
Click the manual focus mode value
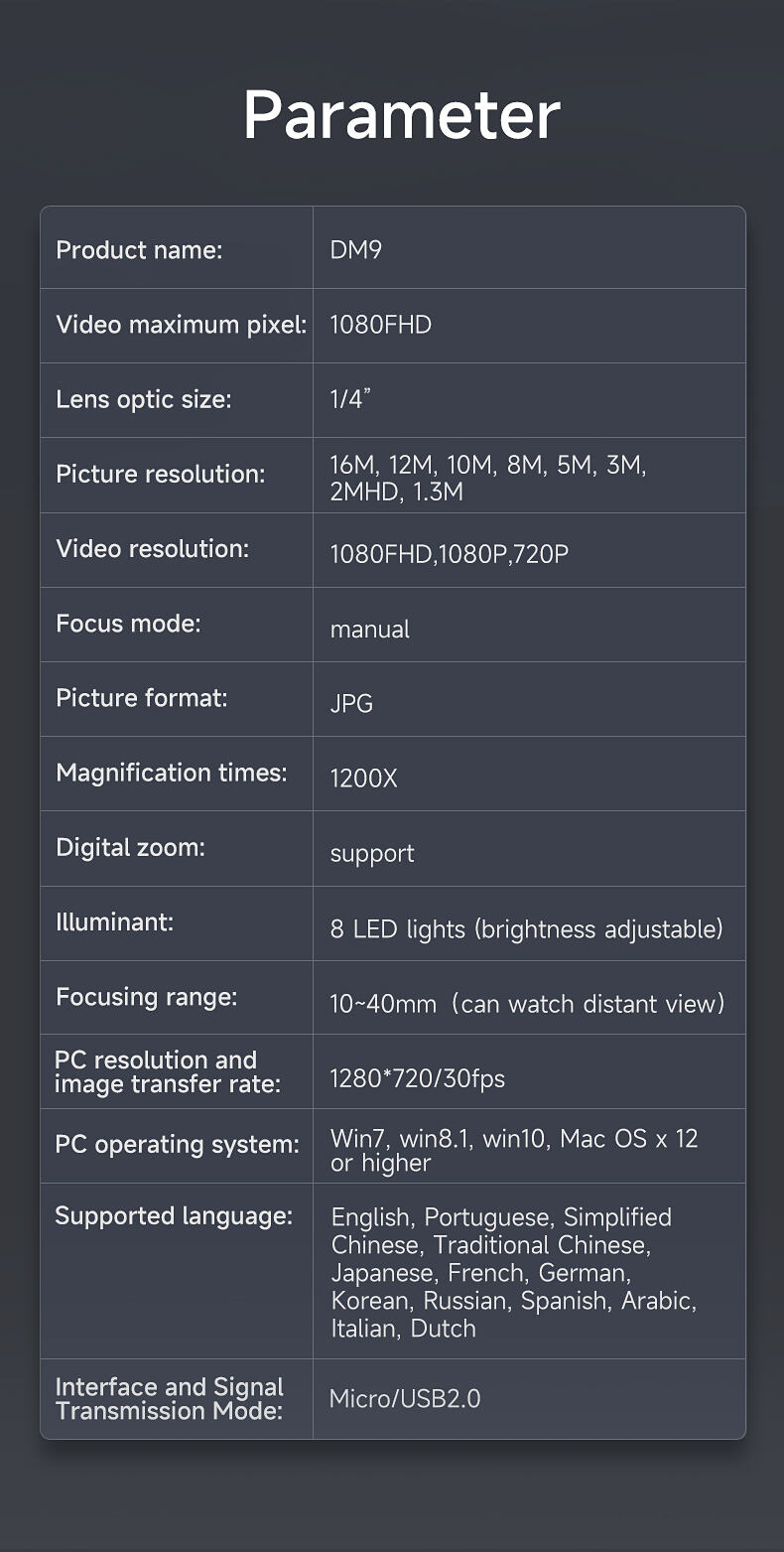click(369, 630)
